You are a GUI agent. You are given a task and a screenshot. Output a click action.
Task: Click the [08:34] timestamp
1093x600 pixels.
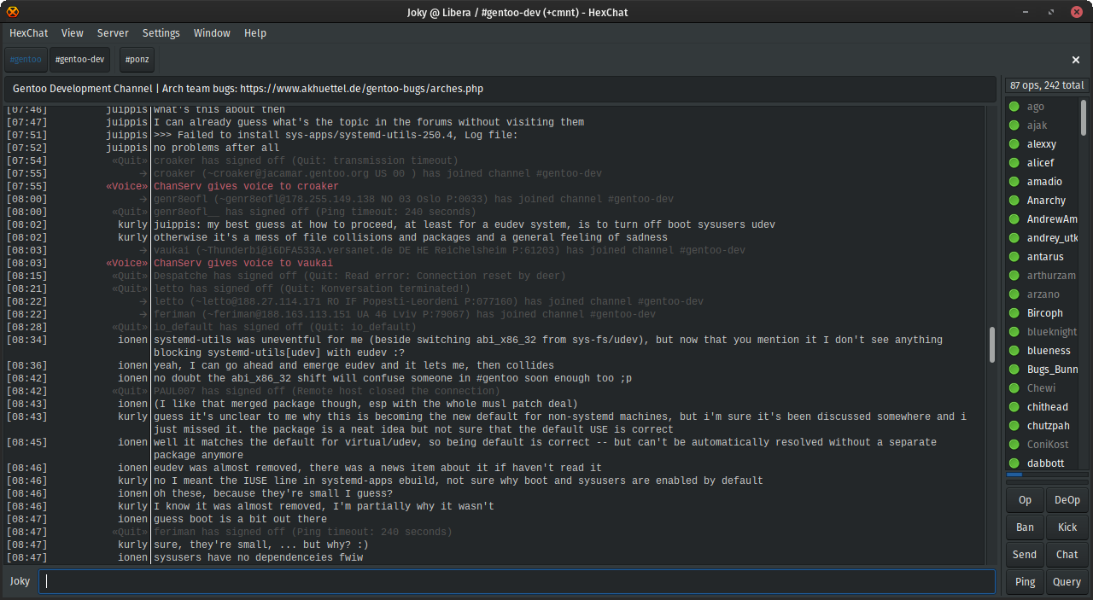click(26, 340)
